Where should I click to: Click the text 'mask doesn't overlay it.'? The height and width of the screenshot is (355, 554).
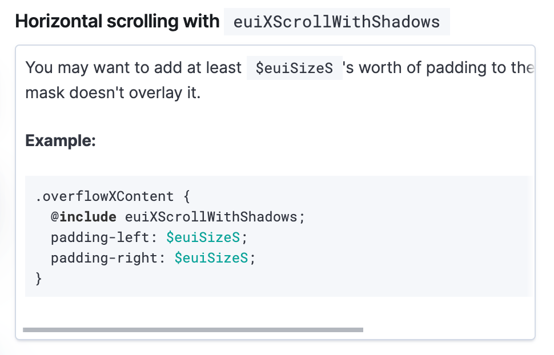tap(113, 93)
